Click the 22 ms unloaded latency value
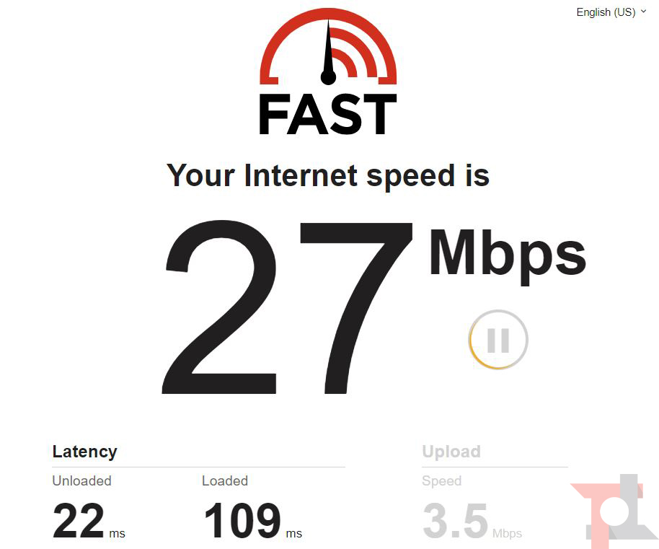 point(89,520)
